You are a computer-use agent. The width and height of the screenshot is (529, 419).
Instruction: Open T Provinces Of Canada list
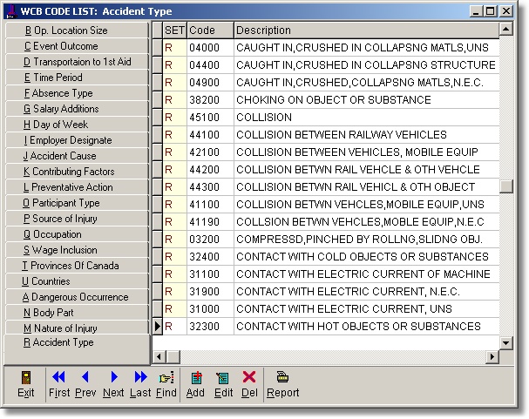(77, 266)
